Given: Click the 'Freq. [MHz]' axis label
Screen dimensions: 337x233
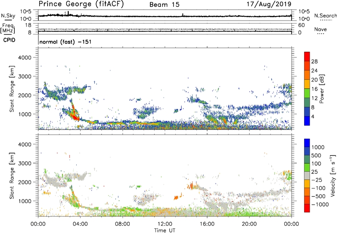Looking at the screenshot, I should (x=8, y=29).
